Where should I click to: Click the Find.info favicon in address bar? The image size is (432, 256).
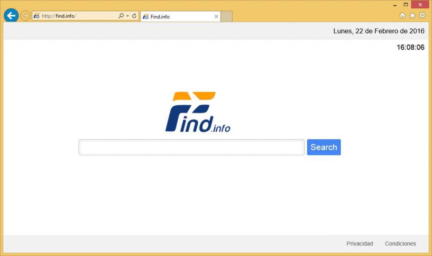[x=37, y=16]
